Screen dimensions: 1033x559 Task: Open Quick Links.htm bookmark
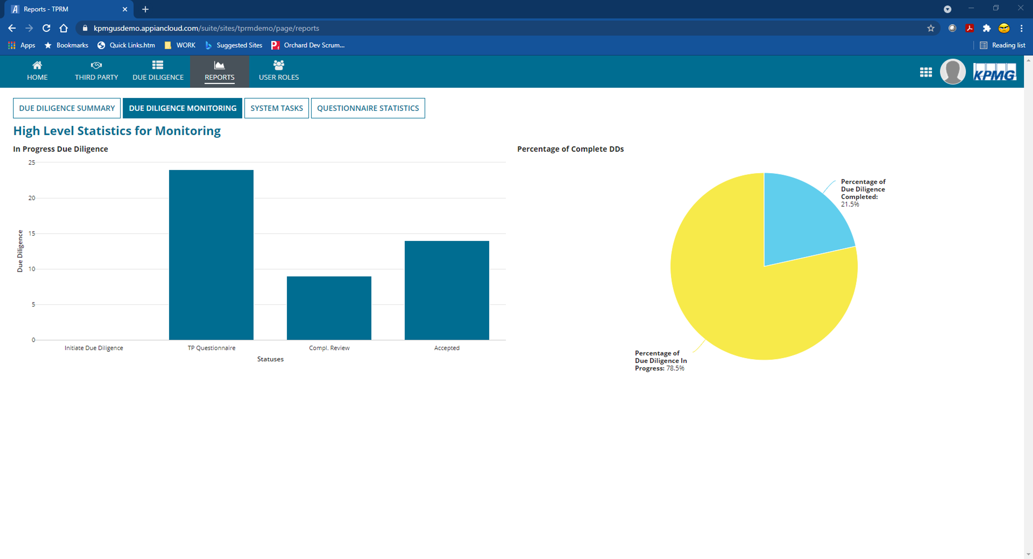126,45
